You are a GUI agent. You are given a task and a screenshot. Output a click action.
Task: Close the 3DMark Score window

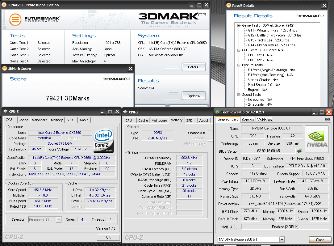pos(130,68)
